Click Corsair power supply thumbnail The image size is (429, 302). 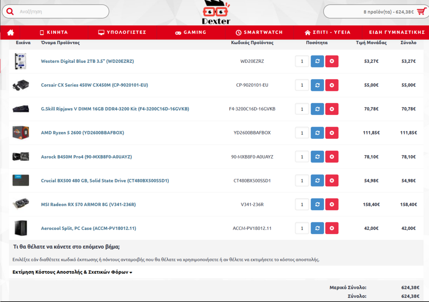(x=21, y=85)
